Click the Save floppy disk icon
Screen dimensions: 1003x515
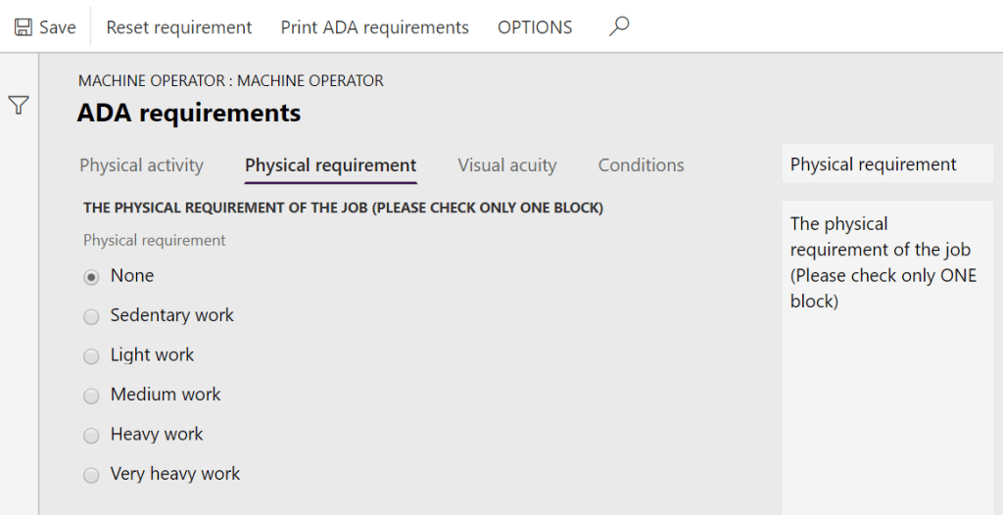[23, 27]
